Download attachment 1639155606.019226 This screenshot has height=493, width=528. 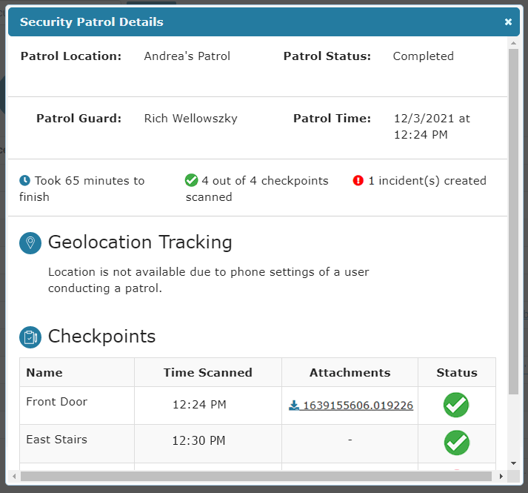356,406
